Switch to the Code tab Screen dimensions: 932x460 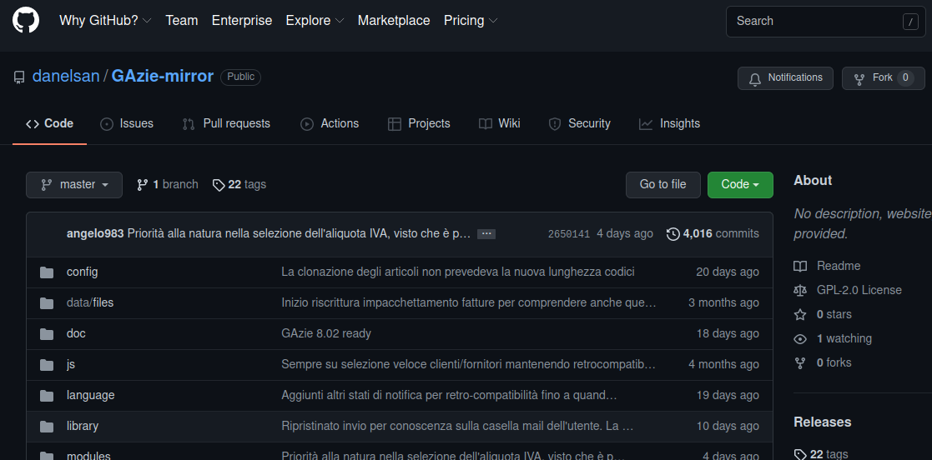[x=49, y=123]
